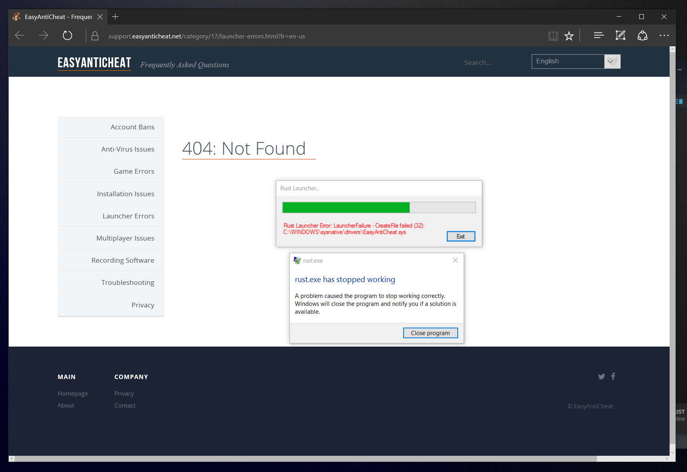Open a new browser tab
Image resolution: width=687 pixels, height=472 pixels.
(x=115, y=17)
